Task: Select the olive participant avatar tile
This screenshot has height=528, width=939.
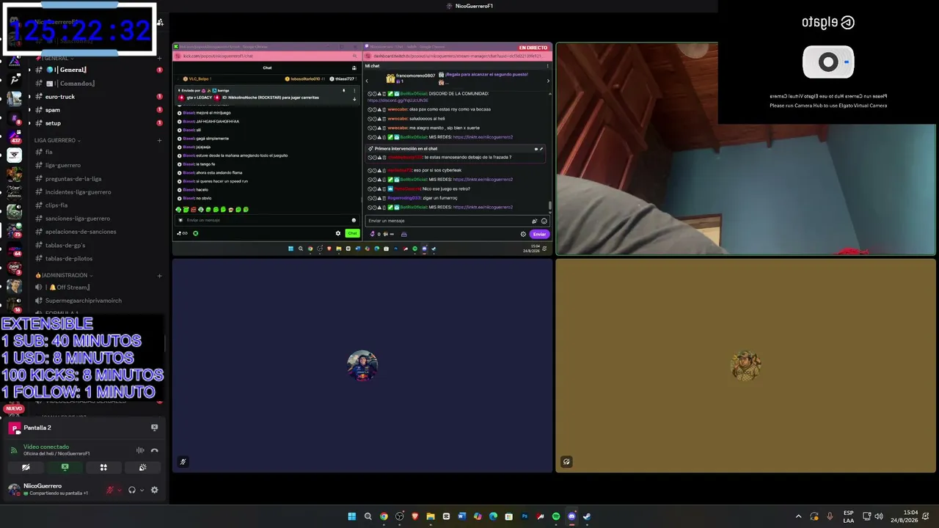Action: click(745, 366)
